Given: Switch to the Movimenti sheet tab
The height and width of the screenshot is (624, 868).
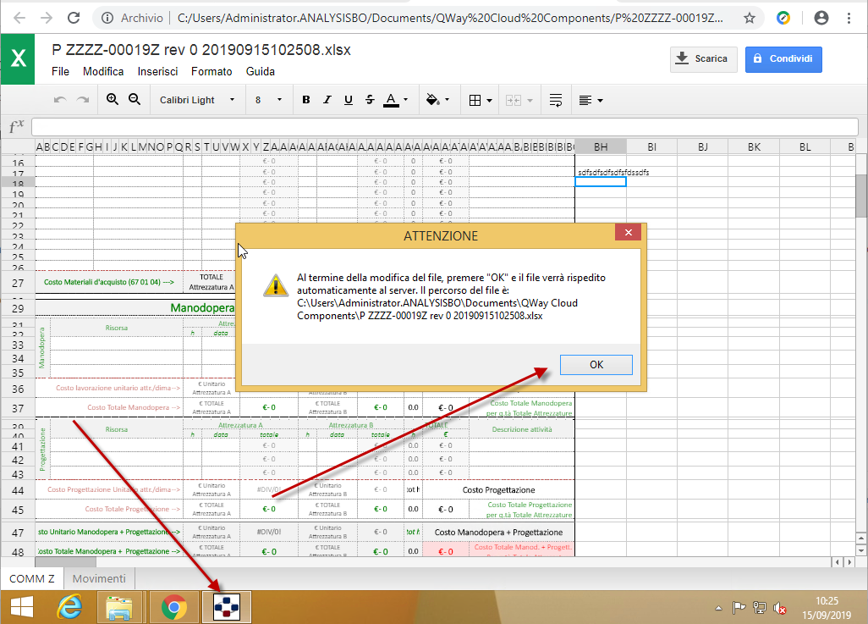Looking at the screenshot, I should 99,578.
